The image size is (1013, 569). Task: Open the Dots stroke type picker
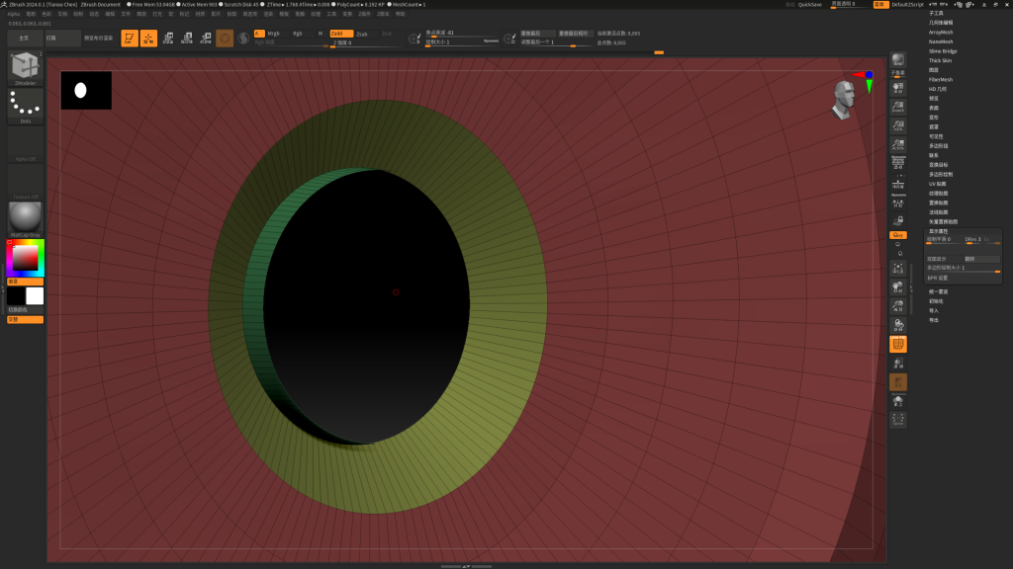coord(25,106)
